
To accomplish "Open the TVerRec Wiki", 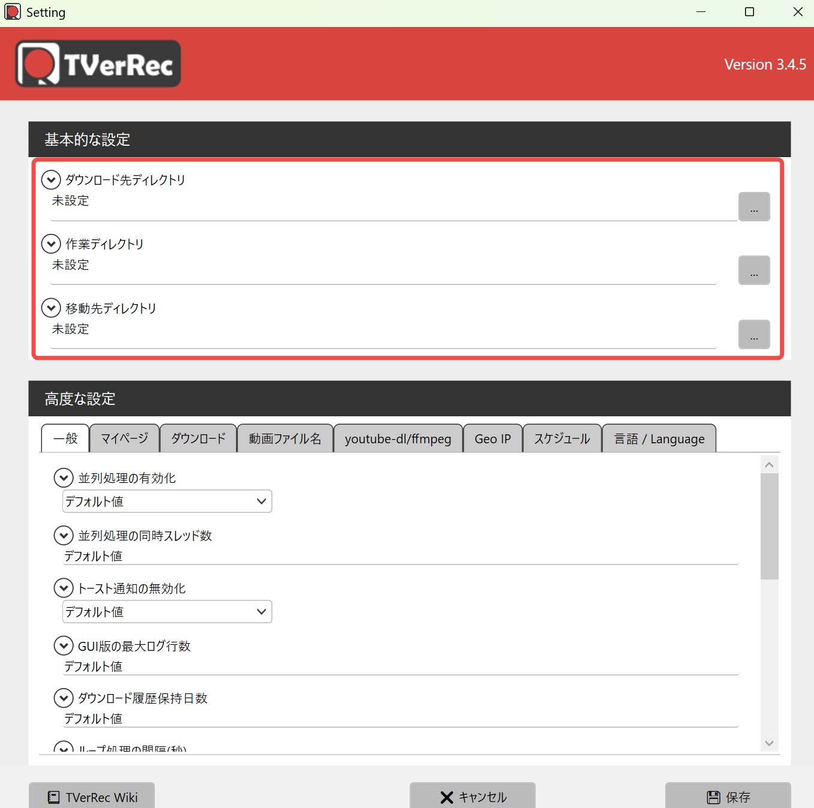I will [92, 795].
